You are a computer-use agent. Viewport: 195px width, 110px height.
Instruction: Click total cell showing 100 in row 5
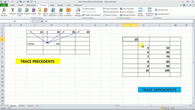[51, 44]
